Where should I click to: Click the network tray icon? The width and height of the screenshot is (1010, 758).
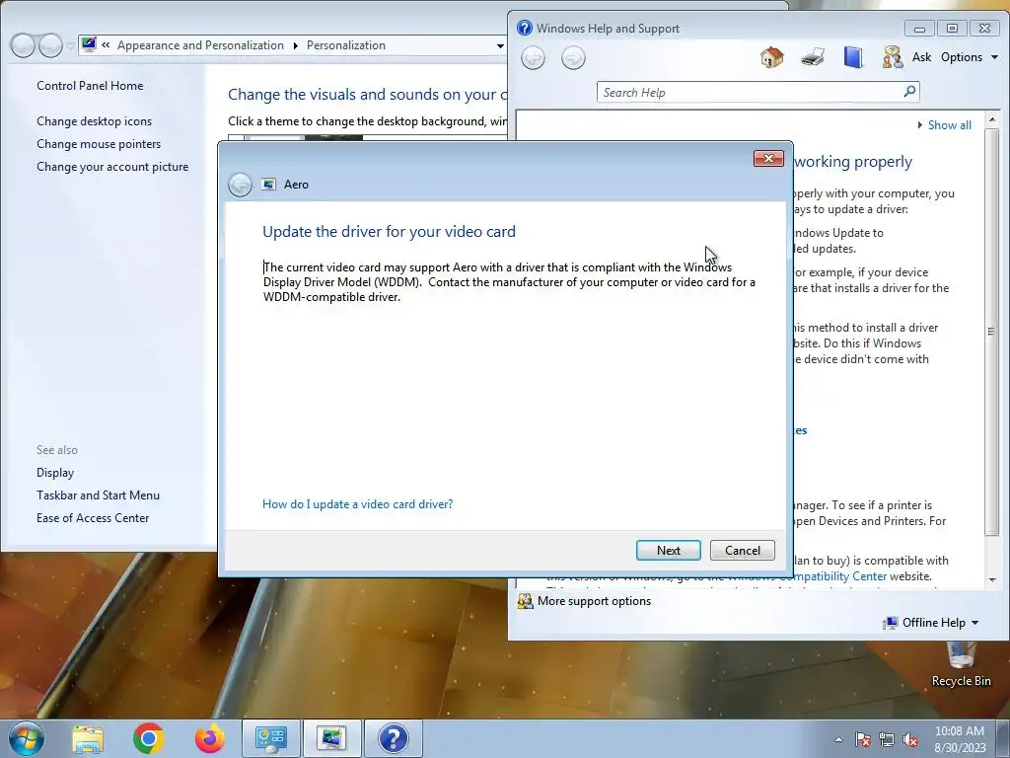(x=887, y=739)
